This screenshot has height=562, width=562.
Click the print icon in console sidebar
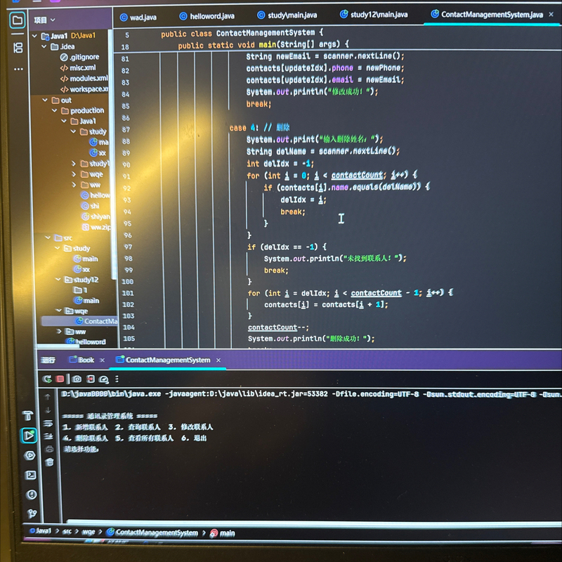(49, 449)
